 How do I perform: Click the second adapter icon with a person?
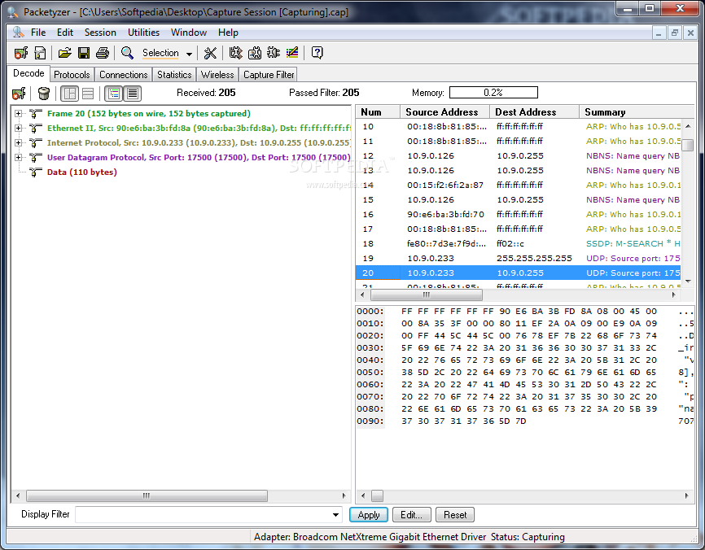[x=255, y=53]
